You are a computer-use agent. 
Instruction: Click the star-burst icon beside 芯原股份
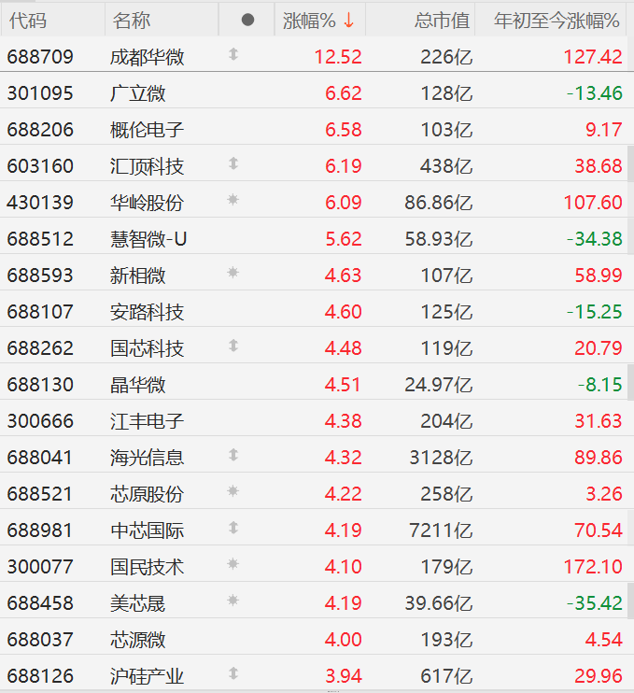pos(233,491)
